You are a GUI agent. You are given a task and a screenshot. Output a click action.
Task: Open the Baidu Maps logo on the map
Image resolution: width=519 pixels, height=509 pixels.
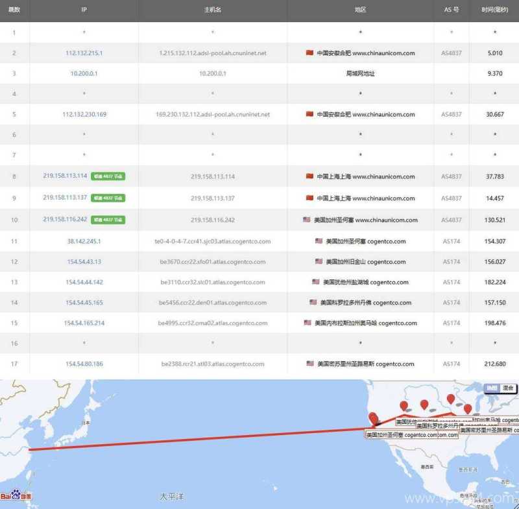click(x=16, y=495)
